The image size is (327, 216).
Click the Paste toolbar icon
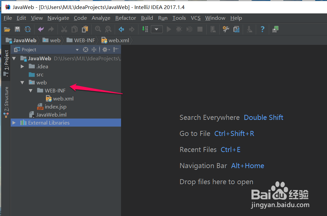85,29
